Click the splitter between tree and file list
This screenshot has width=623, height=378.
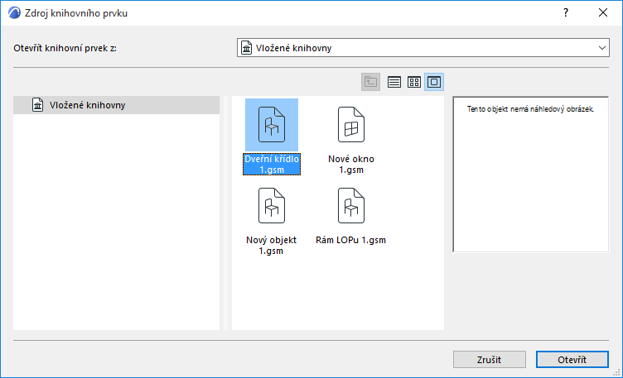point(225,213)
